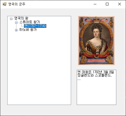Select the 영국의 왕 tree item
This screenshot has width=126, height=116.
point(21,18)
